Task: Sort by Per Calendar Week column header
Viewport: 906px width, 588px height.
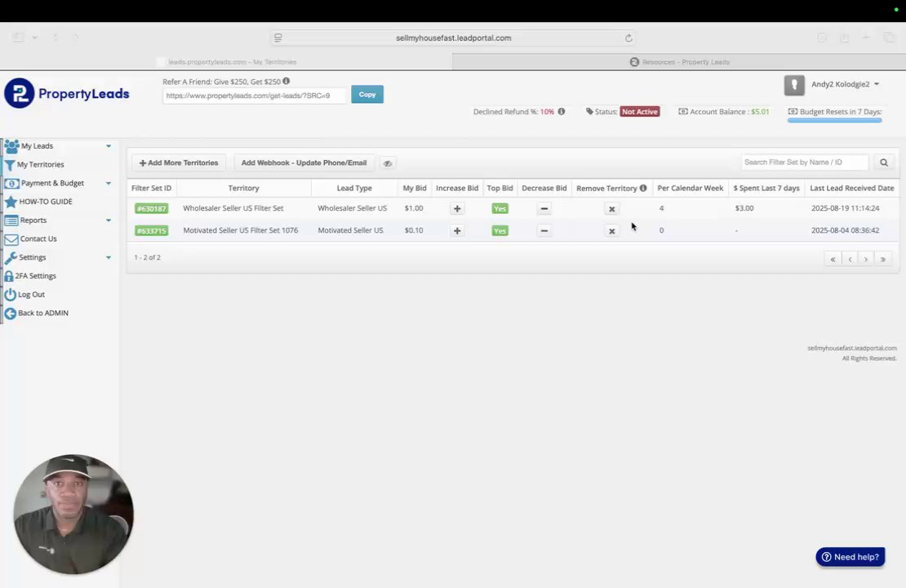Action: [x=690, y=188]
